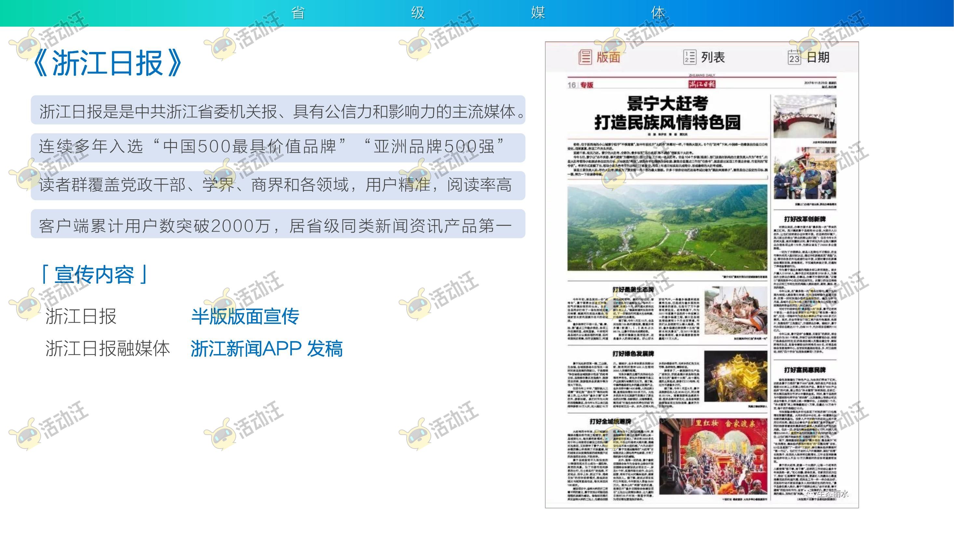Switch to the 列表 tab
The width and height of the screenshot is (954, 536).
(704, 57)
